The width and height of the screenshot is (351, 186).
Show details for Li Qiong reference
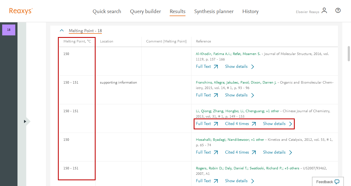click(277, 124)
